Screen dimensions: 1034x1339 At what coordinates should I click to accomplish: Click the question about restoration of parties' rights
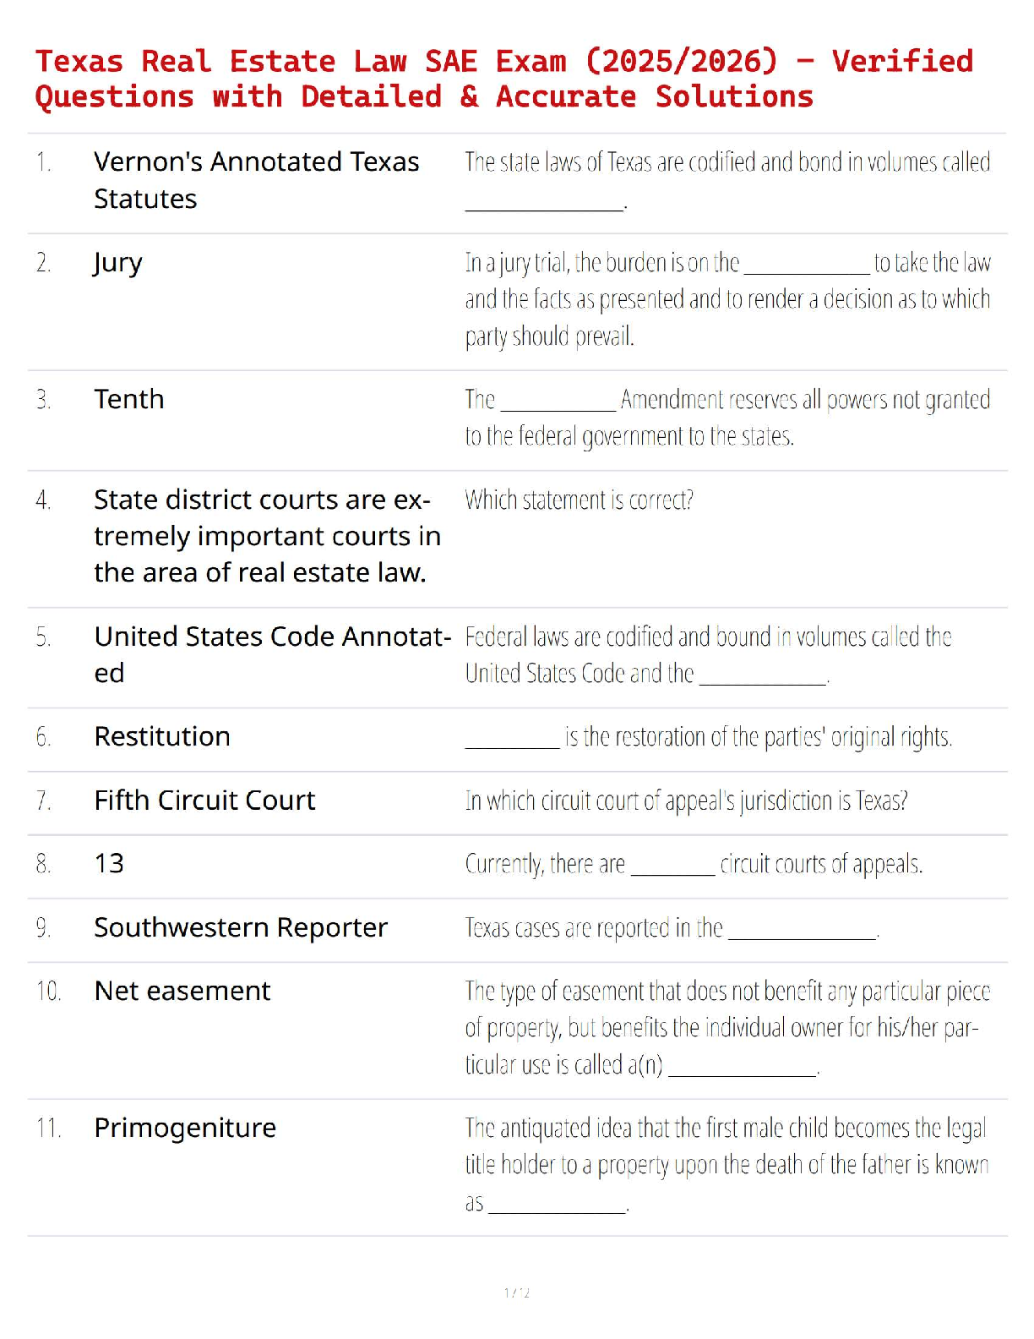[x=757, y=737]
